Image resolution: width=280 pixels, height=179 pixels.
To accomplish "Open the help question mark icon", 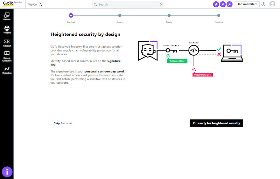I will click(264, 5).
